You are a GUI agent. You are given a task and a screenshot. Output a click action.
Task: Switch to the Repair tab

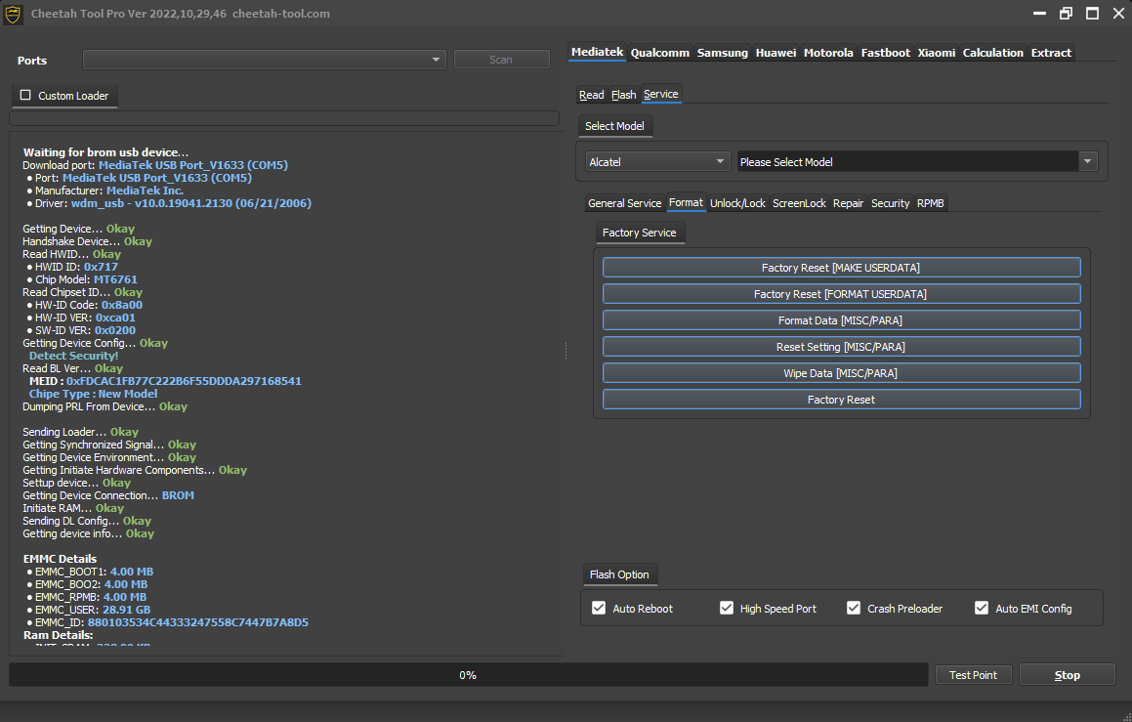point(848,203)
